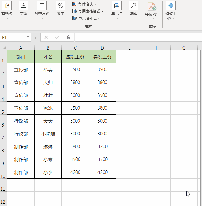Screen dimensions: 202x206
Task: Open the Clipboard (剪贴板) group icon
Action: point(7,6)
